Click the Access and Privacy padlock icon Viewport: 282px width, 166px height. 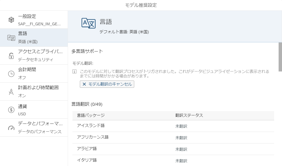(x=11, y=56)
